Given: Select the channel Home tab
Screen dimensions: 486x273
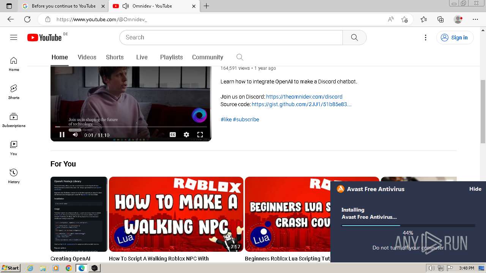Looking at the screenshot, I should [60, 57].
